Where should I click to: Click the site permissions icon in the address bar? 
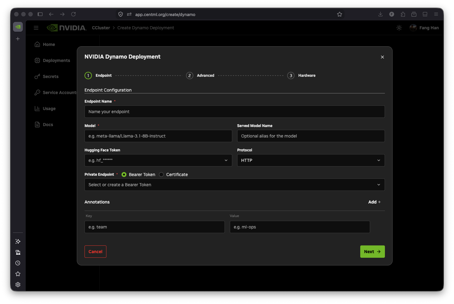(x=129, y=14)
